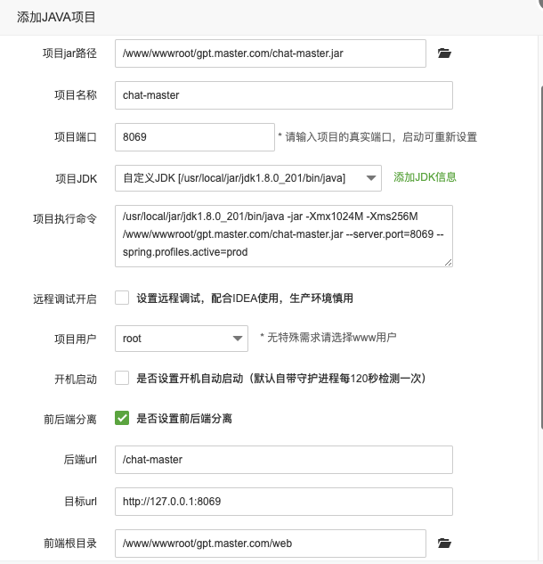The width and height of the screenshot is (543, 564).
Task: Open folder browser for project jar path
Action: [444, 53]
